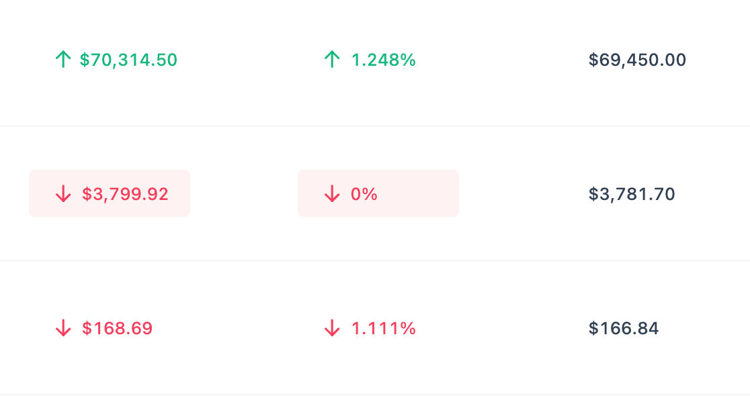The height and width of the screenshot is (396, 750).
Task: Click the red down arrow beside $3,799.92
Action: coord(63,194)
